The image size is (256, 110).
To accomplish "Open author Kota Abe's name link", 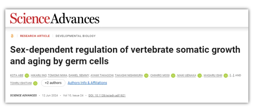I will [17, 75].
